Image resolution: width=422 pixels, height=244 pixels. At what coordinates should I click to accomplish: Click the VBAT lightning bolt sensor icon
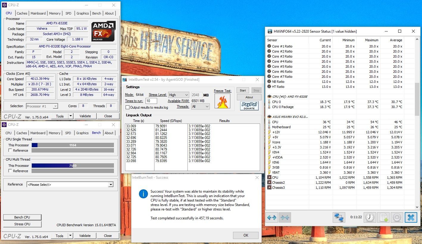269,172
